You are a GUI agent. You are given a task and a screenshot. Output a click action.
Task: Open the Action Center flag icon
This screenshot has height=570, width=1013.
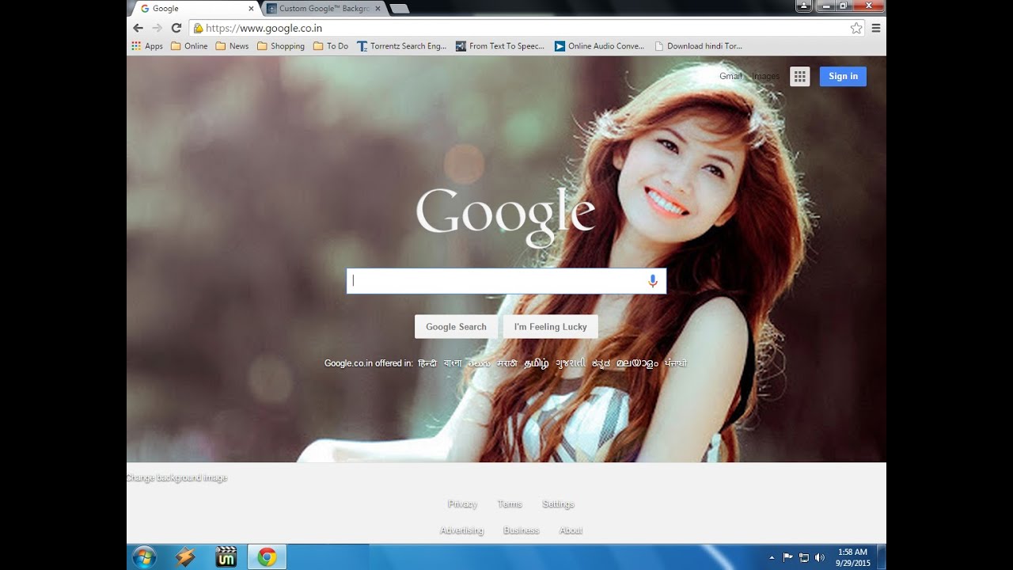tap(787, 557)
